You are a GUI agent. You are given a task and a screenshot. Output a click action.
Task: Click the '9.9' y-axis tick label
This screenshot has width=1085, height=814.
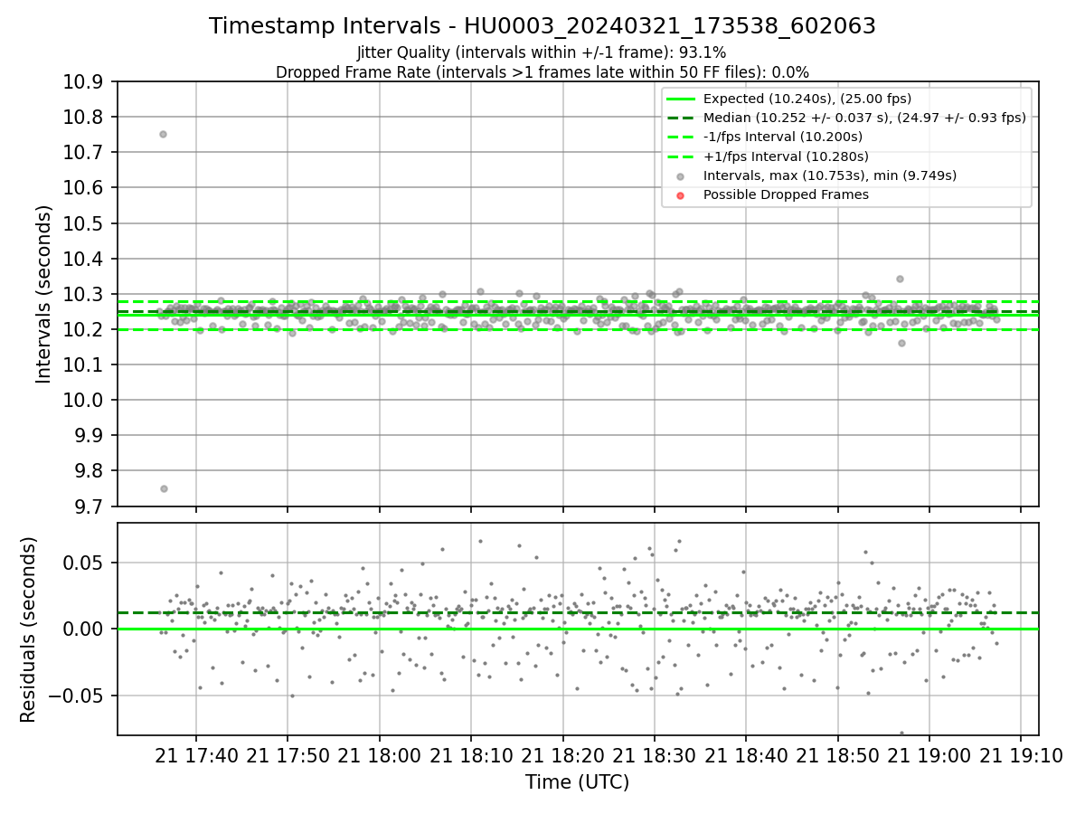click(x=90, y=435)
